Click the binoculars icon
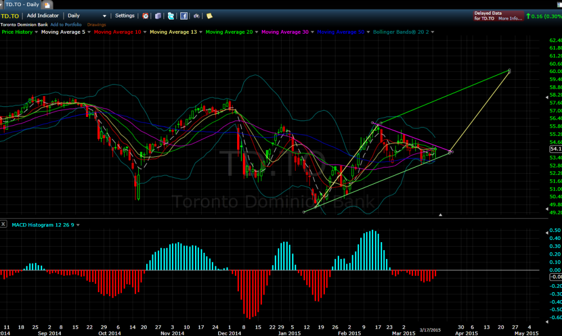The height and width of the screenshot is (336, 562). tap(196, 16)
